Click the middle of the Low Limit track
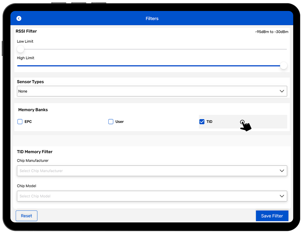This screenshot has width=302, height=233. coord(152,49)
